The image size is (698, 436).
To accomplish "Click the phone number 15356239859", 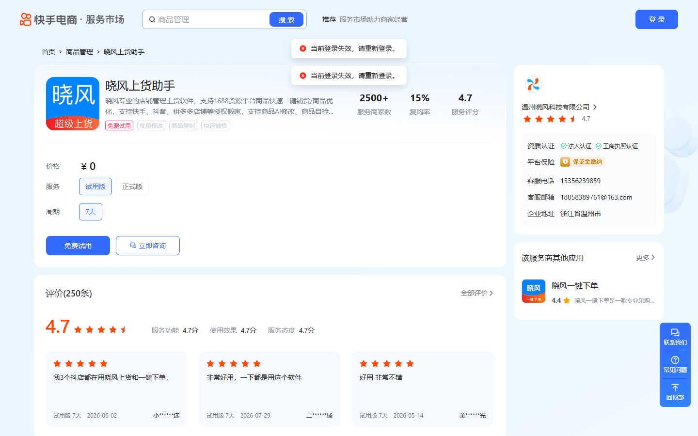I will (580, 181).
